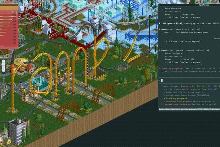
Task: Click the grey apartment-style building by the park edge
Action: [16, 132]
